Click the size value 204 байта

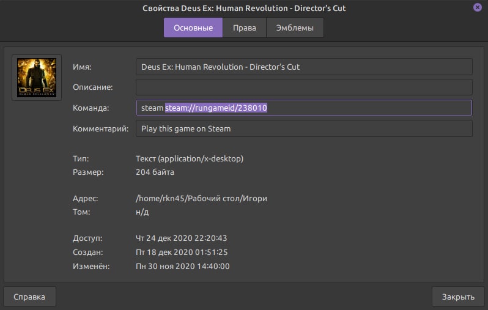[155, 172]
